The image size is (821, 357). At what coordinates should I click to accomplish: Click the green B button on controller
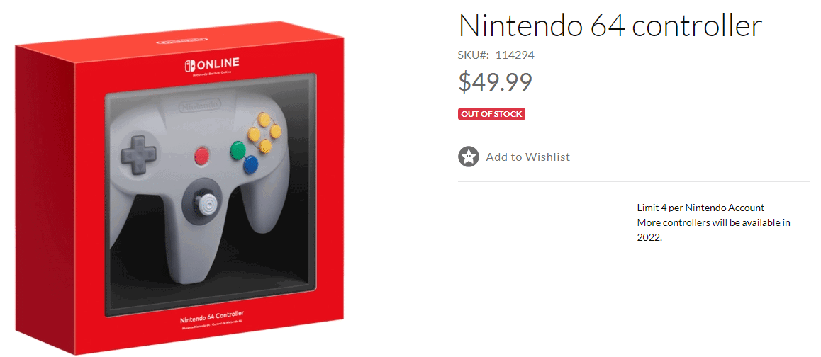coord(238,149)
